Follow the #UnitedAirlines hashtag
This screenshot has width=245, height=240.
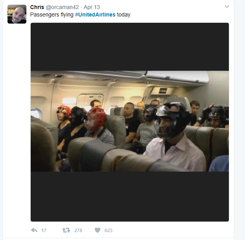(95, 15)
